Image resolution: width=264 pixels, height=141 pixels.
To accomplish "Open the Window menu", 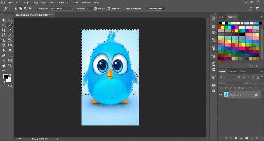I will click(x=86, y=3).
